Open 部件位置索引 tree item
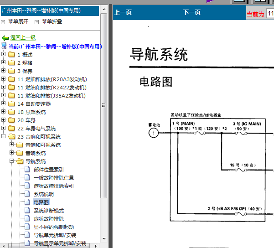This screenshot has height=248, width=274. (49, 170)
